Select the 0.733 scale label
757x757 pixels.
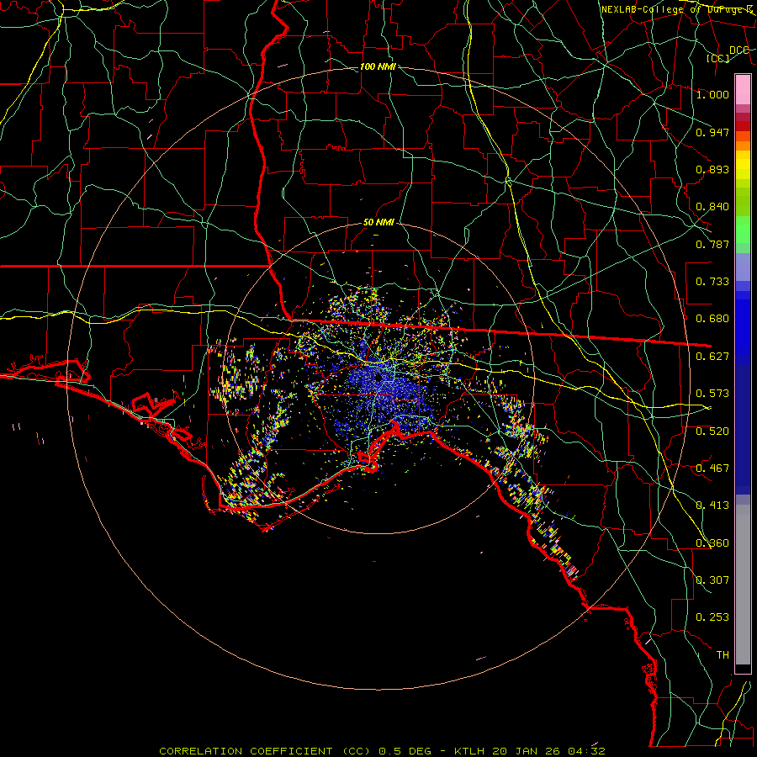pos(712,282)
